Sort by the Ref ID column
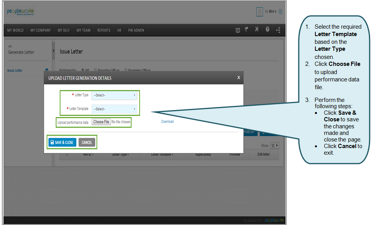The image size is (372, 226). tap(88, 154)
